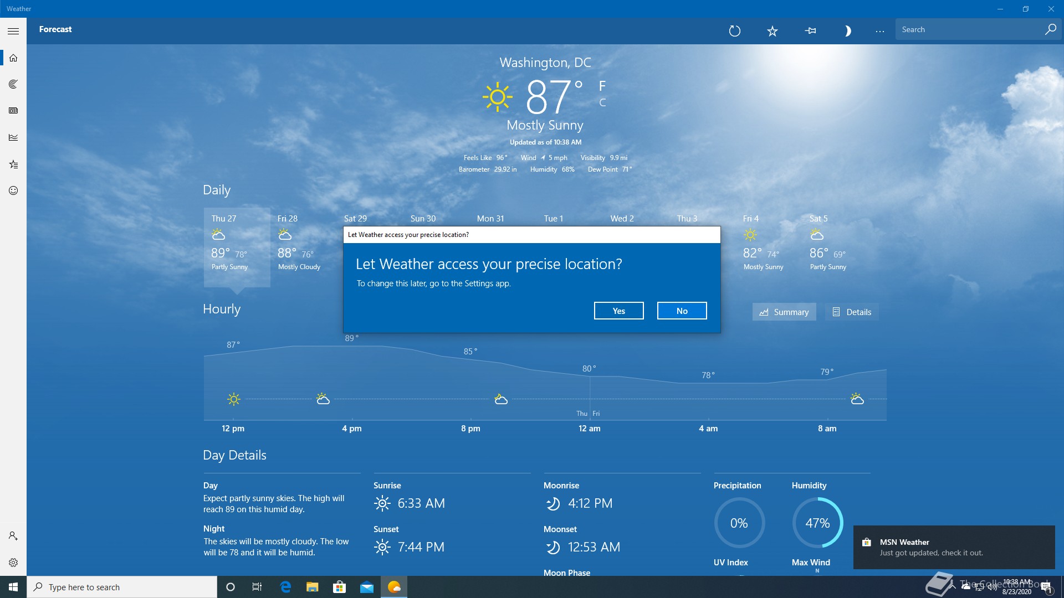Open Task View in taskbar
Image resolution: width=1064 pixels, height=598 pixels.
pos(257,587)
